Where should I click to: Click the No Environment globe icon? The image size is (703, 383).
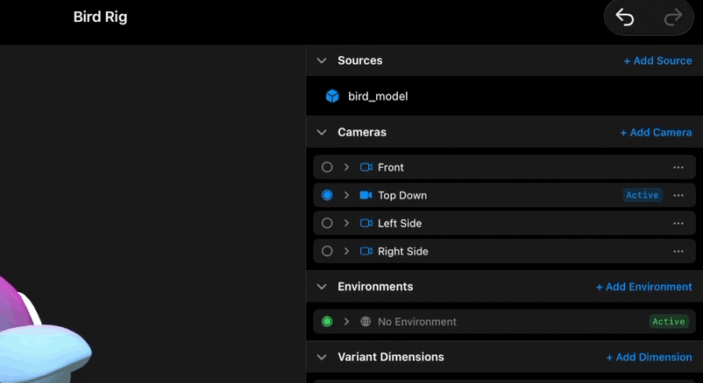click(x=366, y=321)
